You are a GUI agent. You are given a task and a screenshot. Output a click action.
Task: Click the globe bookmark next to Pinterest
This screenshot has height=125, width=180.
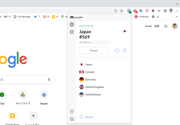[153, 17]
